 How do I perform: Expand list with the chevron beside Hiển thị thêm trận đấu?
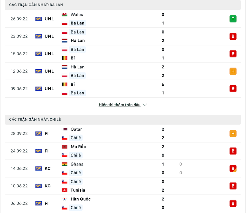click(x=145, y=105)
